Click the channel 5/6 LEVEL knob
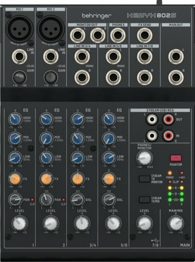195x262 pixels. point(113,223)
